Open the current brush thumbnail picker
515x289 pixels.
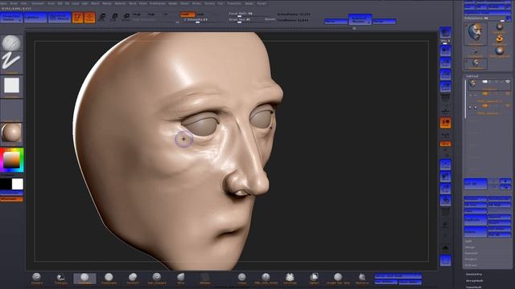click(x=11, y=43)
